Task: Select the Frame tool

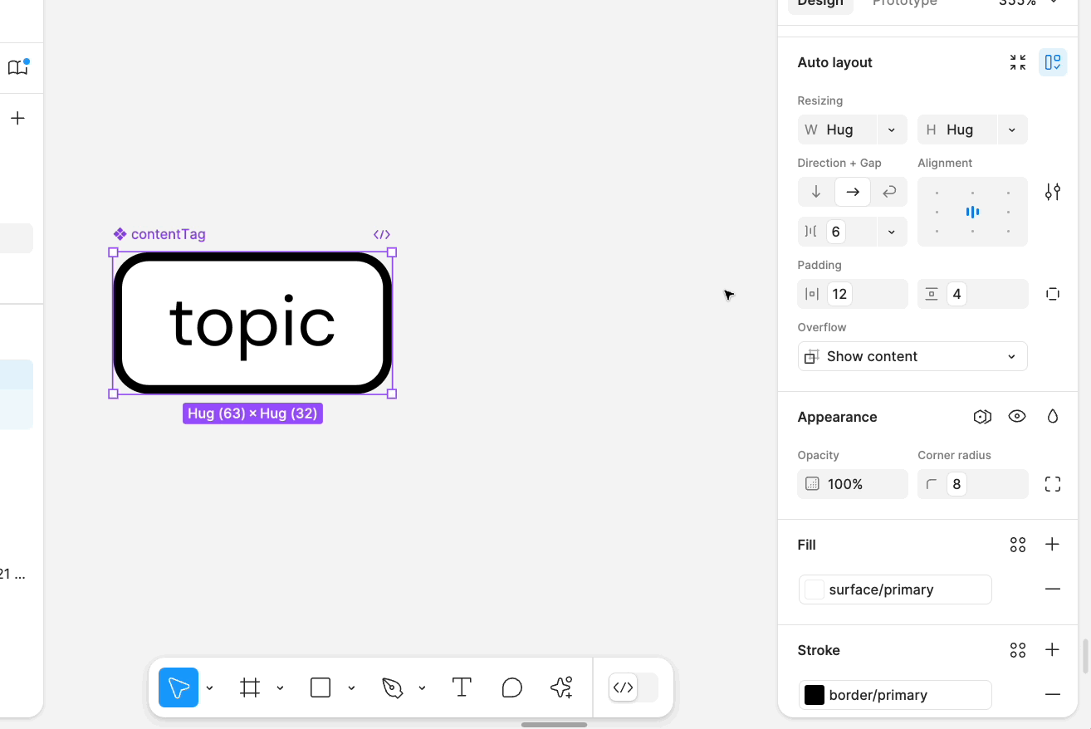Action: pyautogui.click(x=250, y=687)
